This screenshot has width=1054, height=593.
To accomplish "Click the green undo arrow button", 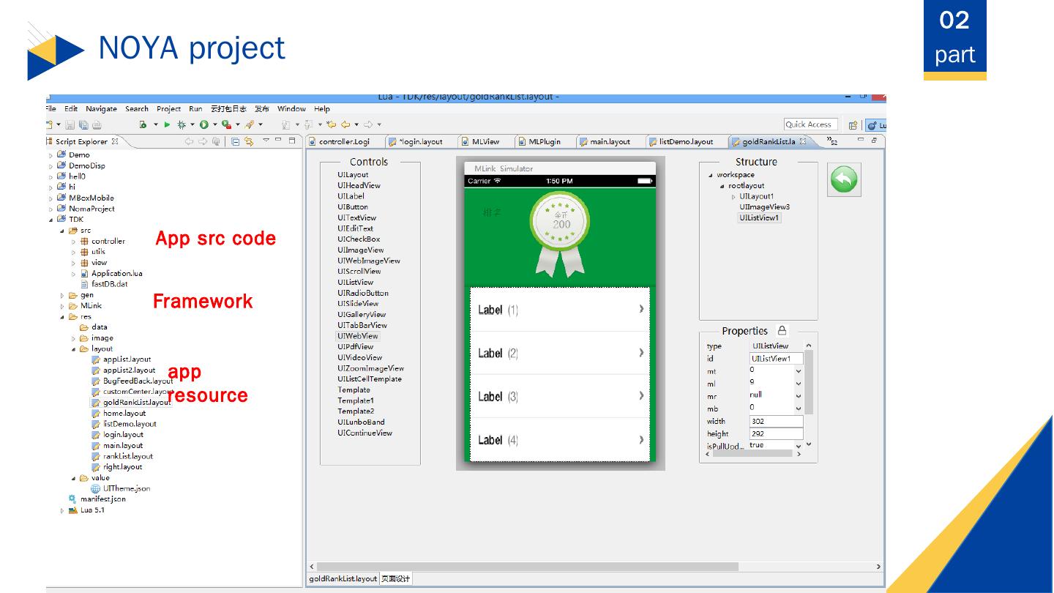I will 844,179.
